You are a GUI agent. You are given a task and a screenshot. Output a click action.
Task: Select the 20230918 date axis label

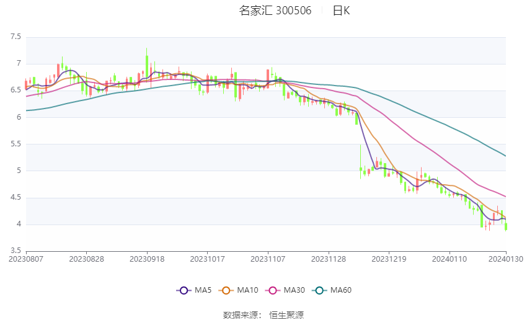coord(147,259)
